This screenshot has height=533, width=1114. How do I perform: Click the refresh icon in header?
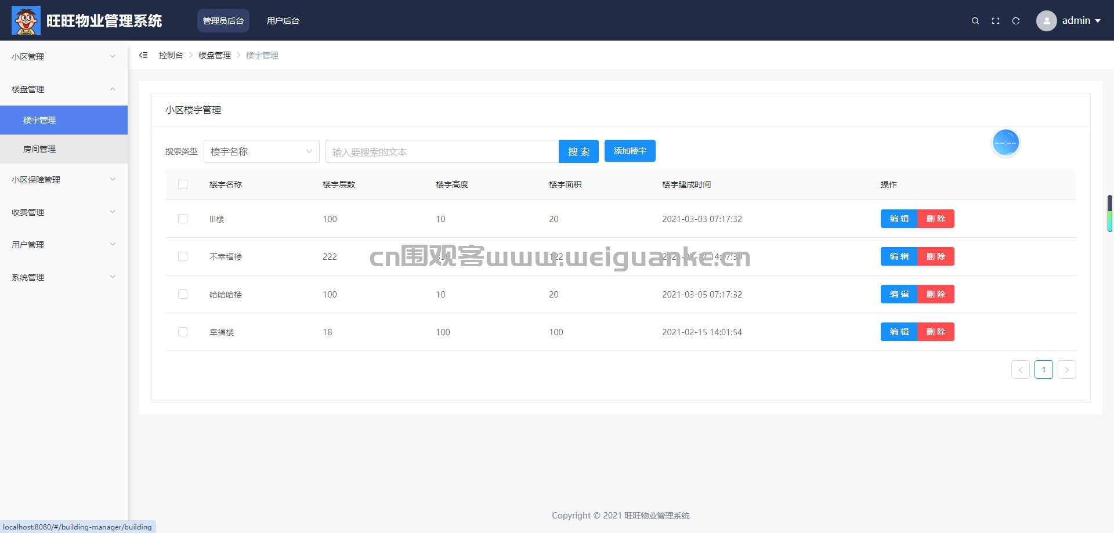tap(1016, 21)
